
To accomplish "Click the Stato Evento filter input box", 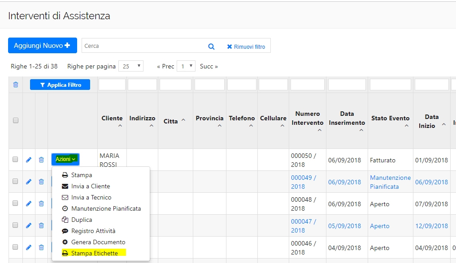I will tap(390, 85).
